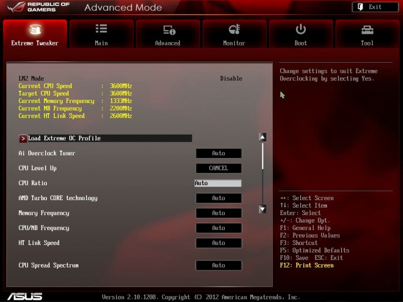Click the Tool tab icon
This screenshot has width=403, height=302.
(x=367, y=30)
